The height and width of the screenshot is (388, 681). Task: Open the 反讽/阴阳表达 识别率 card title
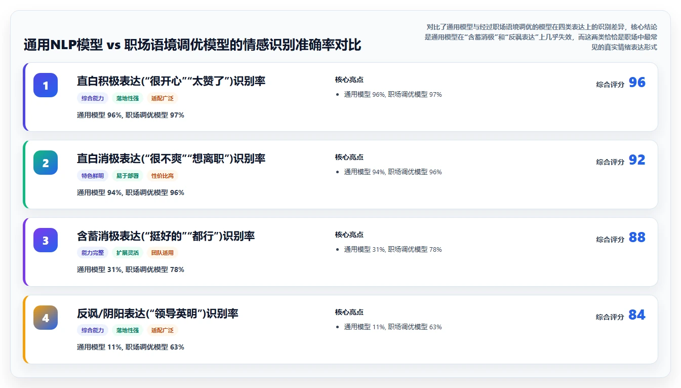point(157,314)
